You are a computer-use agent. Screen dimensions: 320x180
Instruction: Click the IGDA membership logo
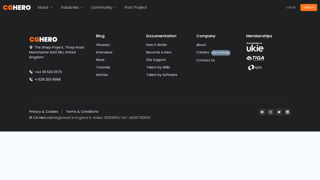(254, 67)
